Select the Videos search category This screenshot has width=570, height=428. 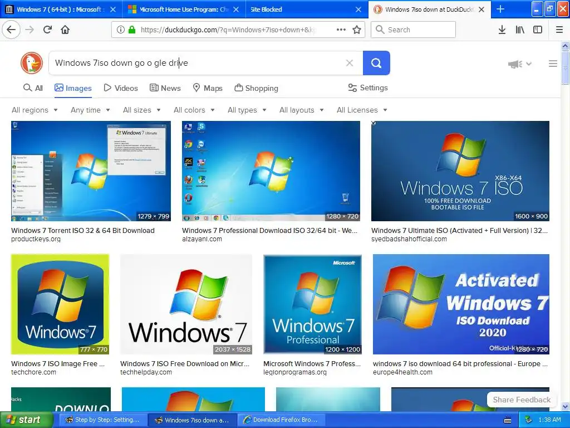click(x=121, y=88)
